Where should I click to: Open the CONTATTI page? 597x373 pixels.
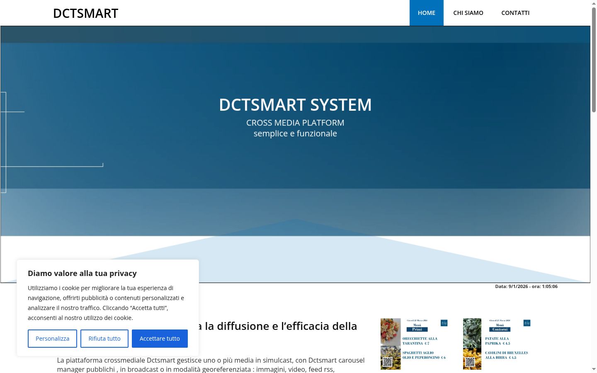click(515, 13)
